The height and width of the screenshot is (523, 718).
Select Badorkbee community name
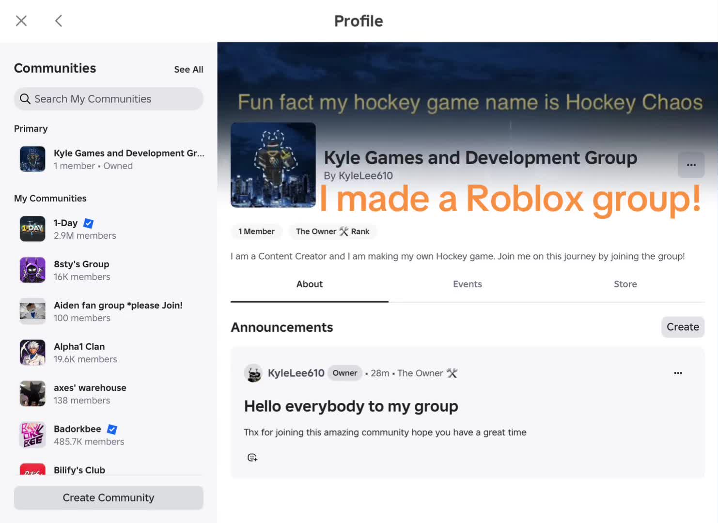point(77,429)
